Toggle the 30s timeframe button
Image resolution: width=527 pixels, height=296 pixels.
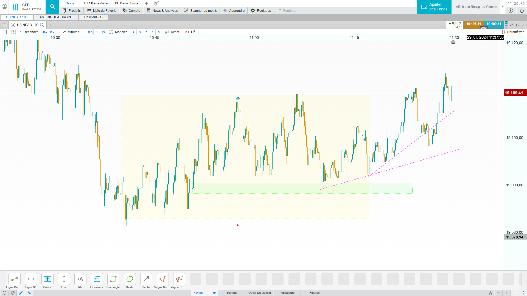point(52,32)
